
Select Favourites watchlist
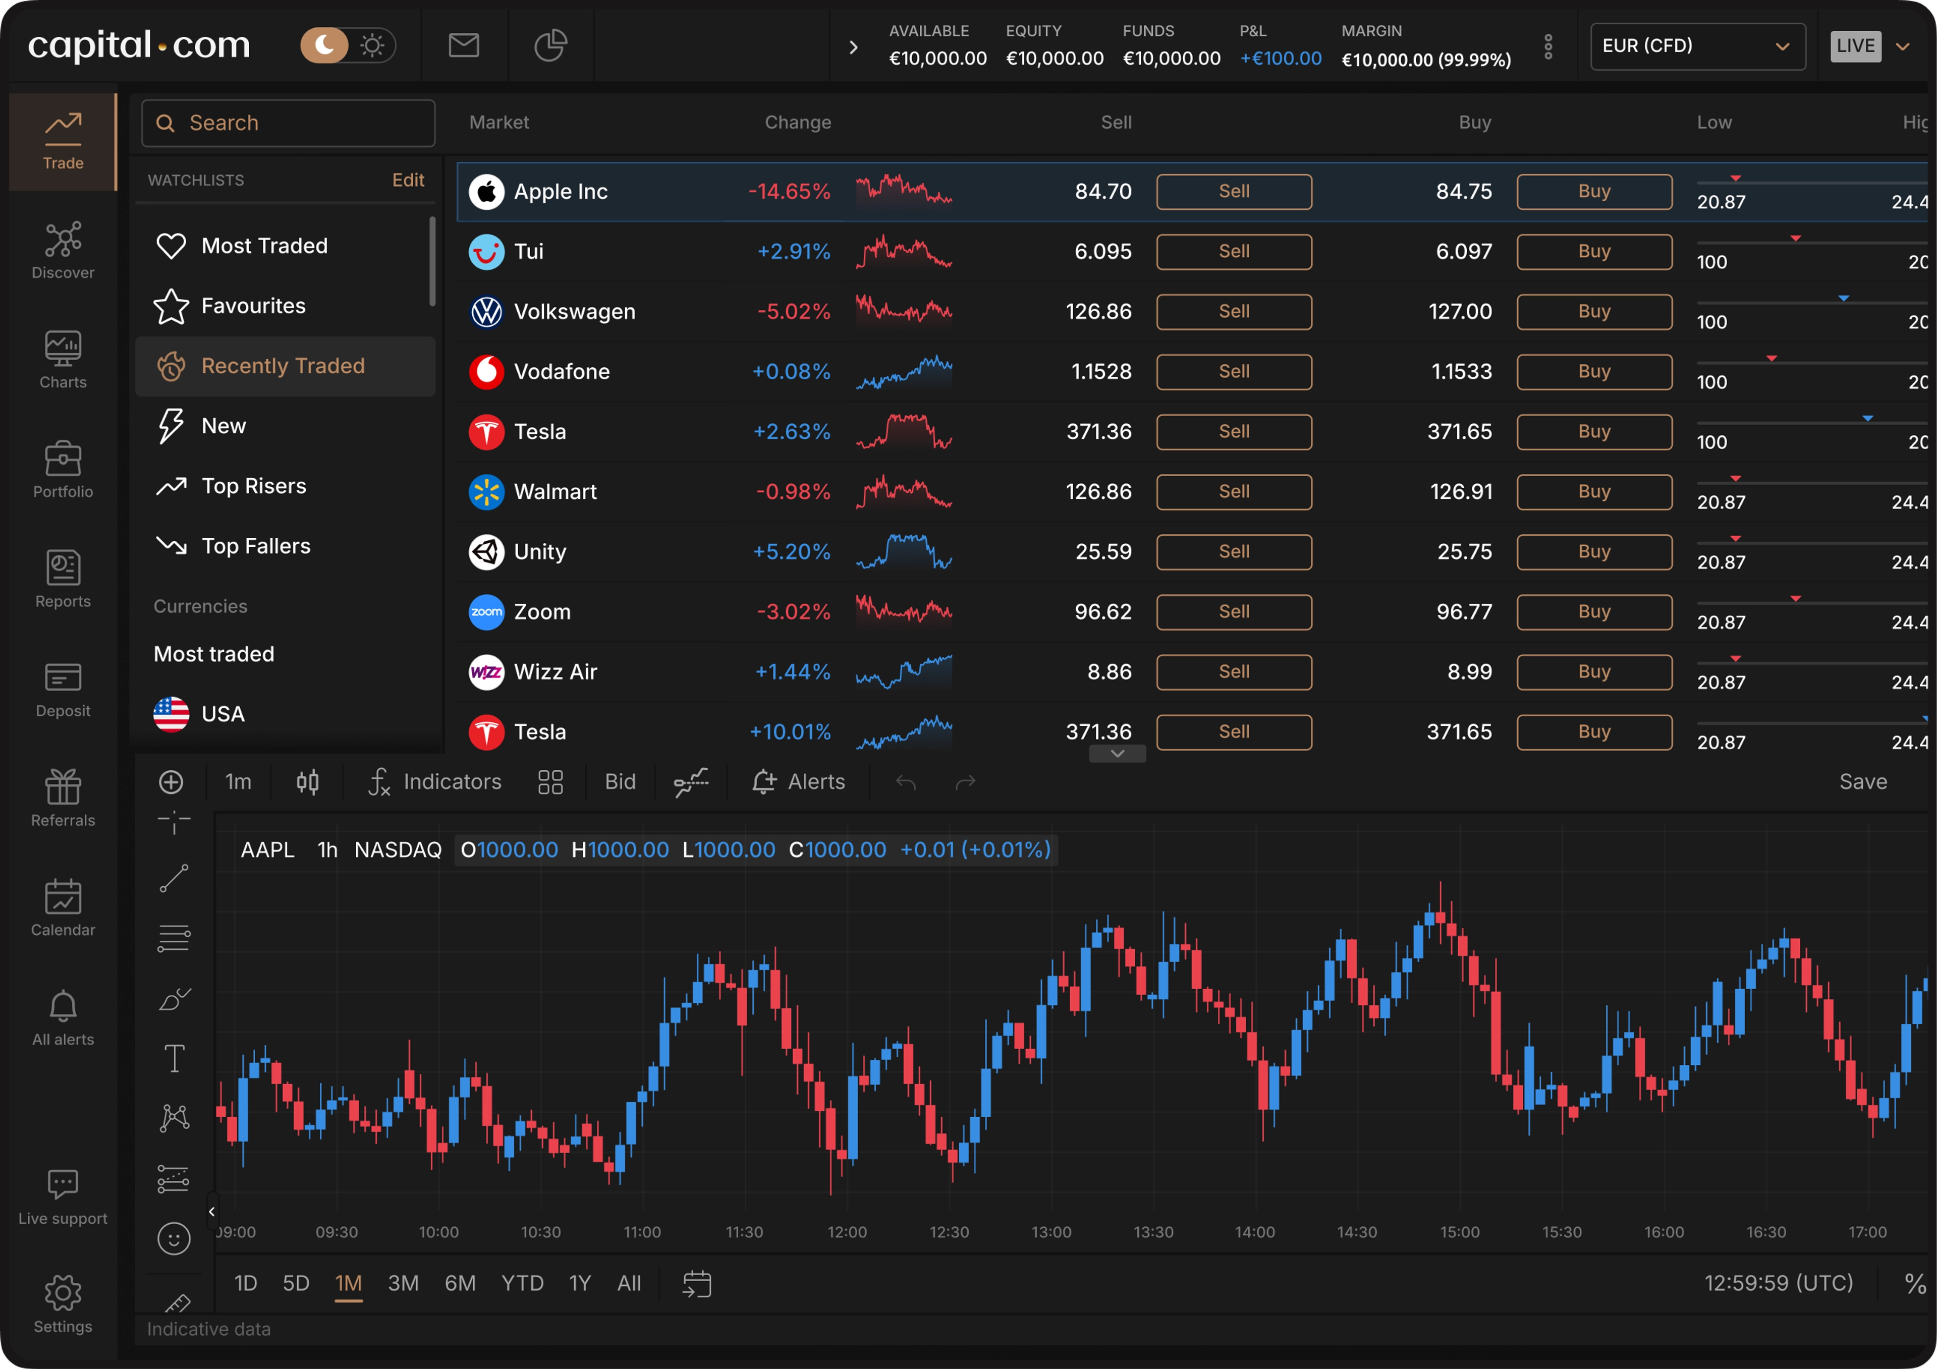coord(285,306)
